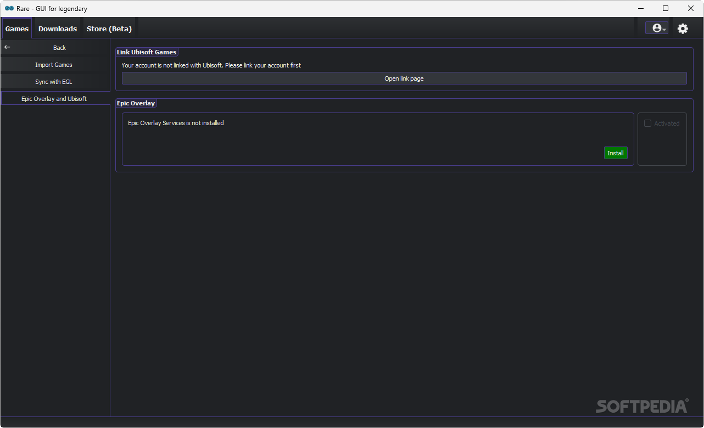Switch to the Downloads tab

tap(58, 29)
